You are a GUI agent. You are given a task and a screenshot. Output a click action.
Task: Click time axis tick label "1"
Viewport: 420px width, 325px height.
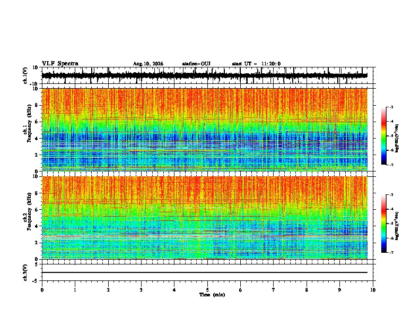(x=75, y=290)
